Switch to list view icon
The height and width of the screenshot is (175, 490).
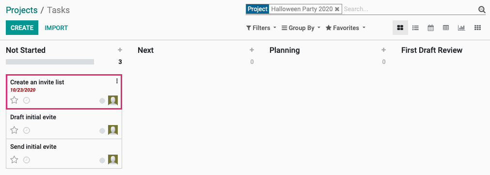pyautogui.click(x=415, y=28)
